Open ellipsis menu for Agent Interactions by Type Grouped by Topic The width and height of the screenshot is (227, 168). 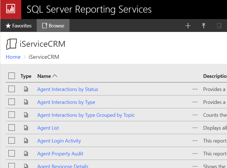pyautogui.click(x=195, y=115)
